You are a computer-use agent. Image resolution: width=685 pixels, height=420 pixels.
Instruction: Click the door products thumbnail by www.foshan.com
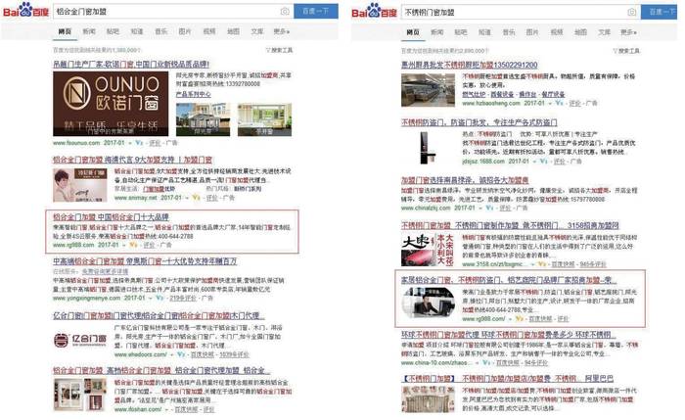[x=80, y=396]
